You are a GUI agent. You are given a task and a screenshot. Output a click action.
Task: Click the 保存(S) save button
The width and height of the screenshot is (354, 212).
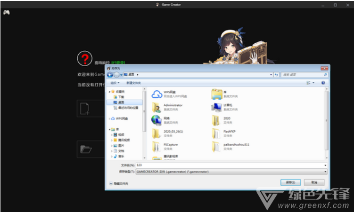[x=290, y=182]
